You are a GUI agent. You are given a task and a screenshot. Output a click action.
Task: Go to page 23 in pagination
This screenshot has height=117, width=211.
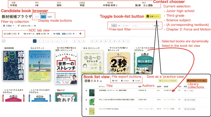click(x=92, y=41)
